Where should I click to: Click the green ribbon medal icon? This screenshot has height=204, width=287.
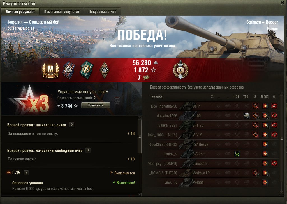87,70
